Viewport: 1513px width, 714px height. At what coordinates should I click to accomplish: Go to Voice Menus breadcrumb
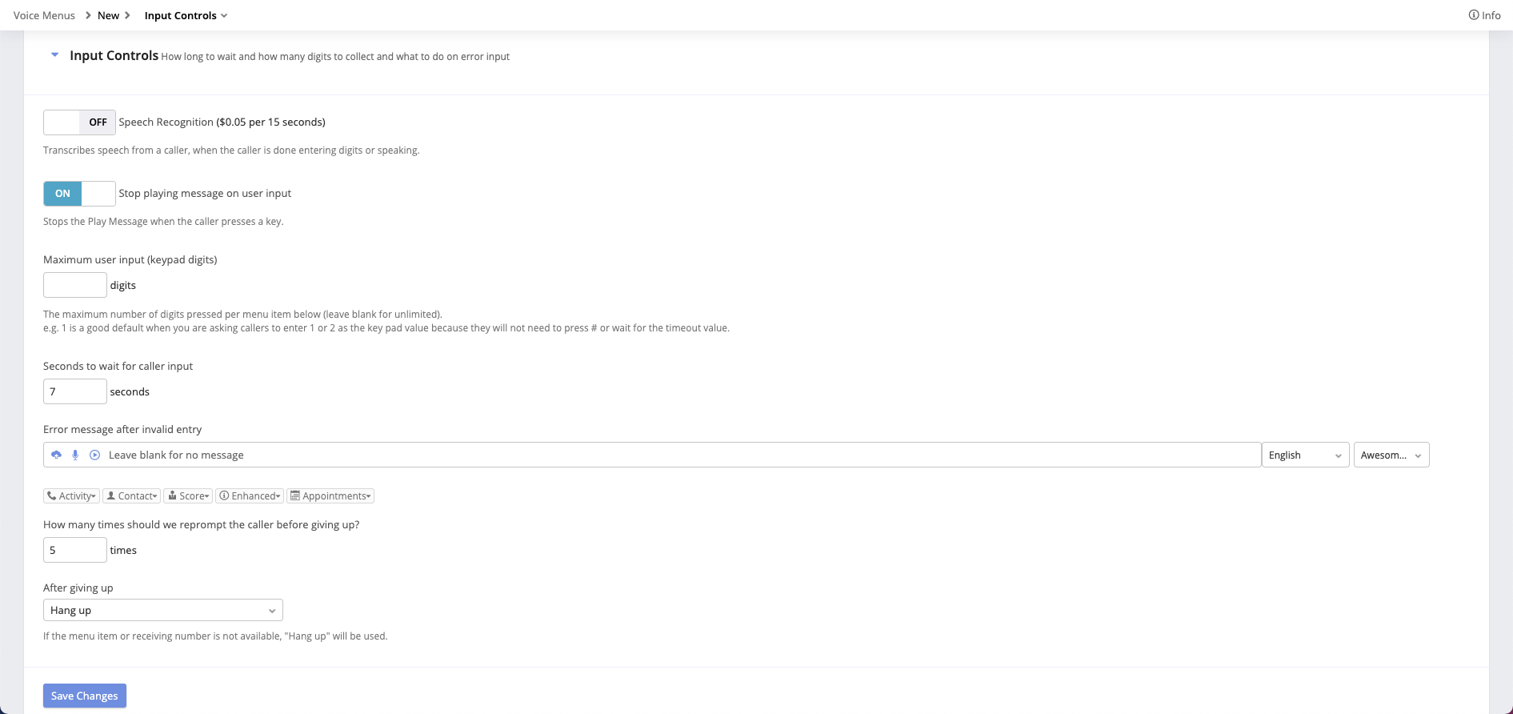[44, 15]
